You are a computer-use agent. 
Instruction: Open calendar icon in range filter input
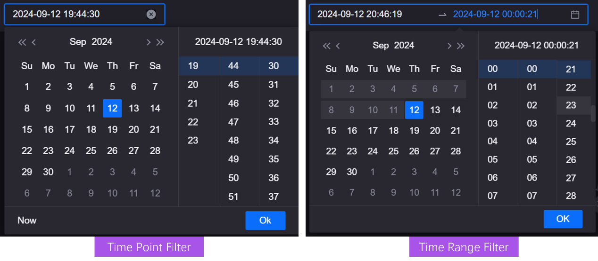coord(575,15)
